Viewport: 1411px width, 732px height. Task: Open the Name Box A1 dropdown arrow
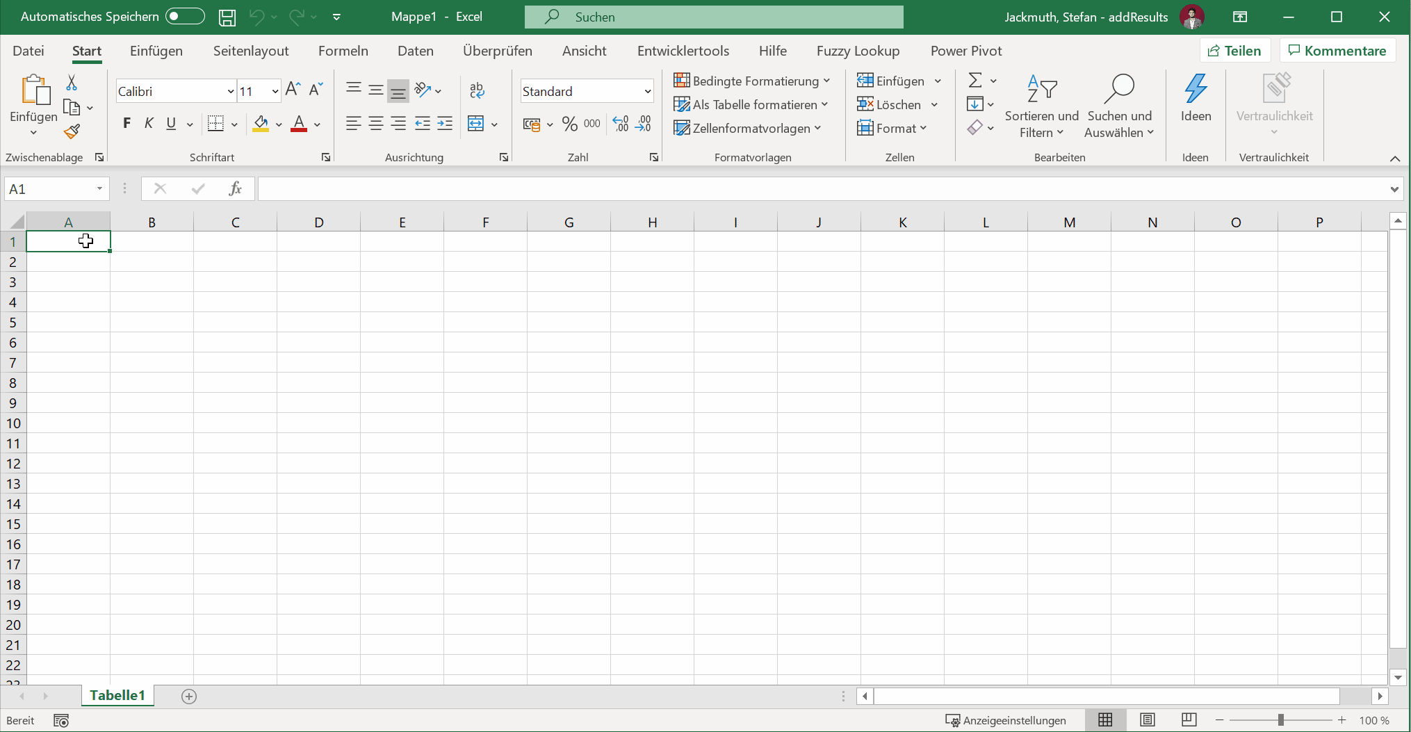[x=100, y=188]
